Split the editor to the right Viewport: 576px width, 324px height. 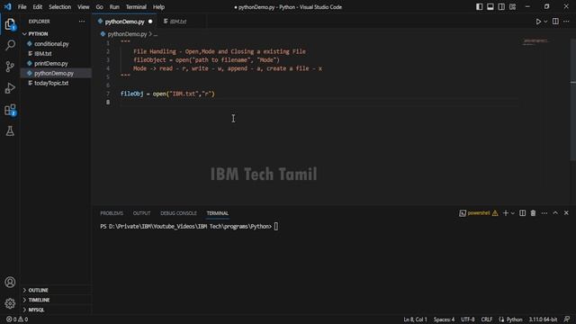(555, 22)
